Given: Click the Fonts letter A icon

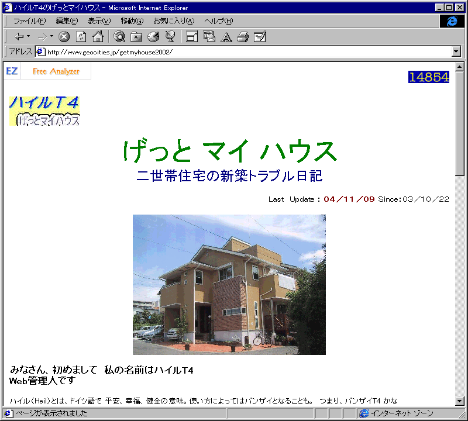Looking at the screenshot, I should click(x=226, y=37).
